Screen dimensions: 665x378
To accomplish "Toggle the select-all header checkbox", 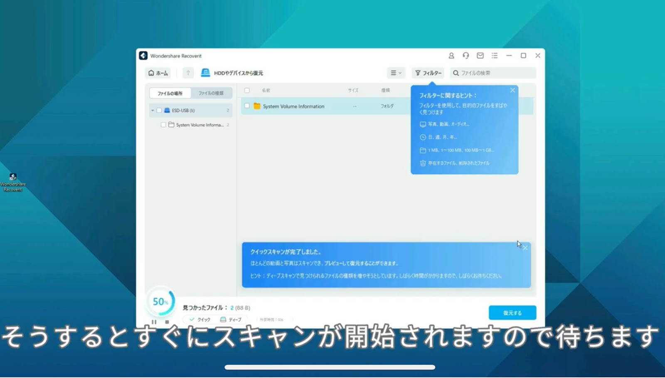I will tap(247, 90).
